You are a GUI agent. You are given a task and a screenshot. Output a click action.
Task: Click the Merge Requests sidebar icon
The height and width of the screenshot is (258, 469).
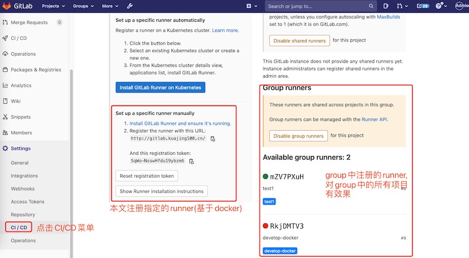[x=5, y=22]
